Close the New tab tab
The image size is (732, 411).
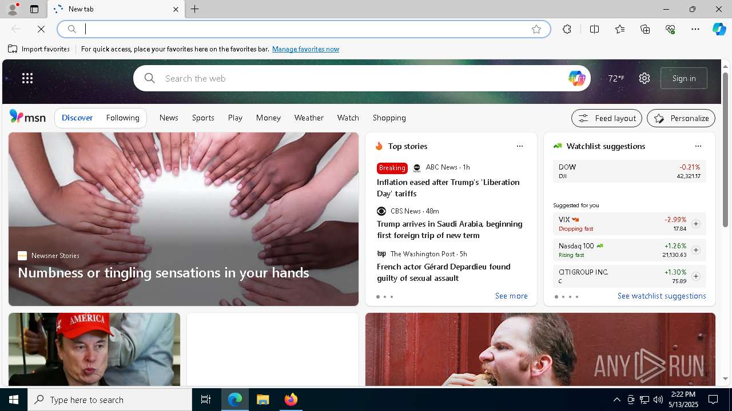coord(176,9)
